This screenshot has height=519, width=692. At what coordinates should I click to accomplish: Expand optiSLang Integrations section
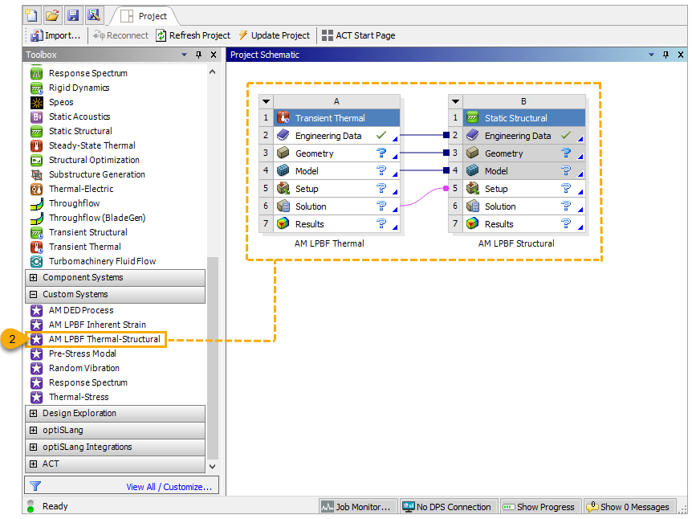tap(33, 447)
